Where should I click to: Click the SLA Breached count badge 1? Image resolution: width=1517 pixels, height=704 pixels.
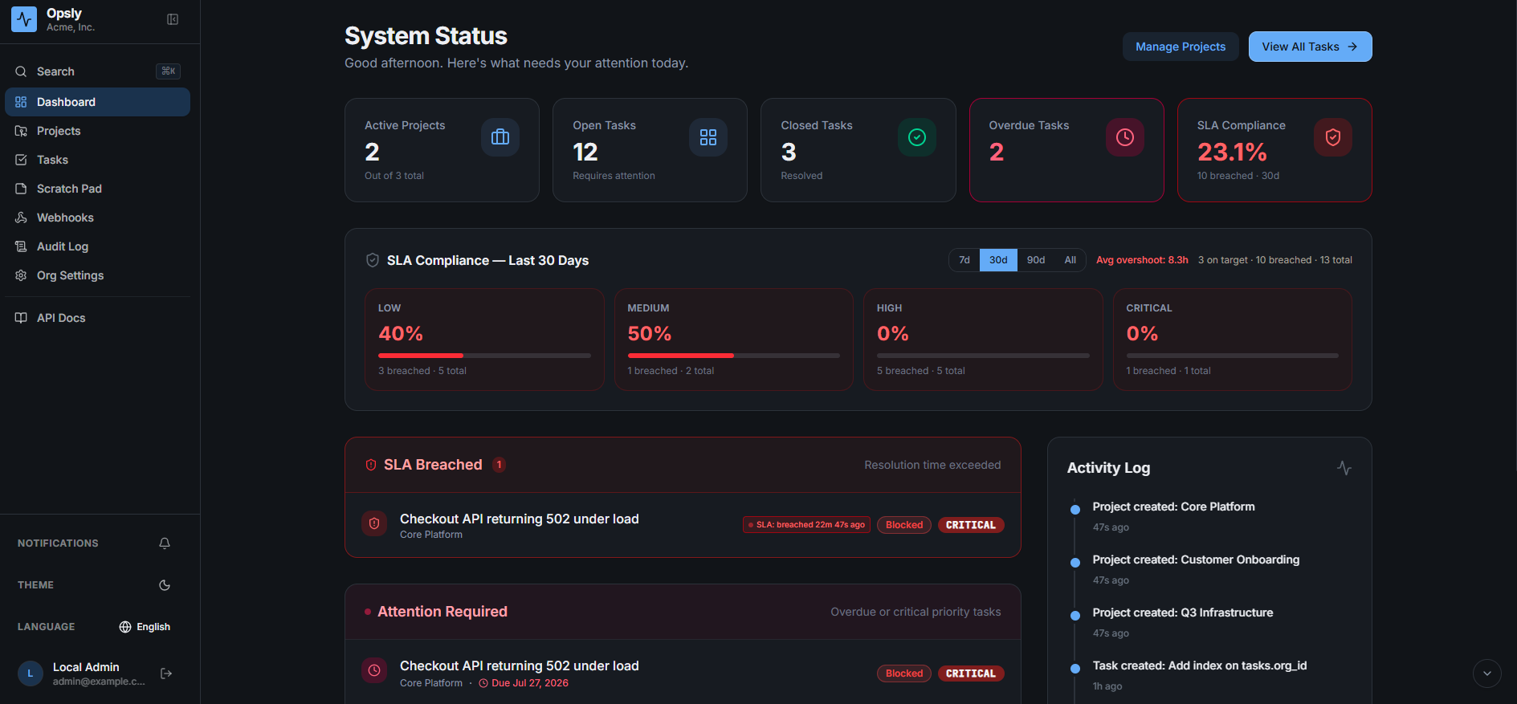click(499, 465)
